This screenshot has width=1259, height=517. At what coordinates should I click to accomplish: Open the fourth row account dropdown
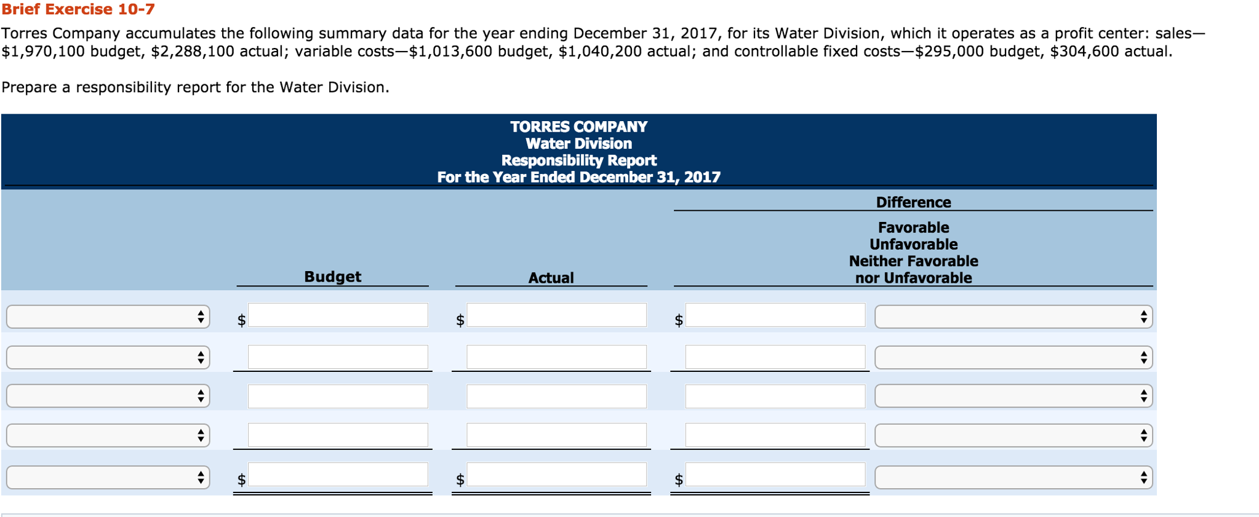point(108,436)
